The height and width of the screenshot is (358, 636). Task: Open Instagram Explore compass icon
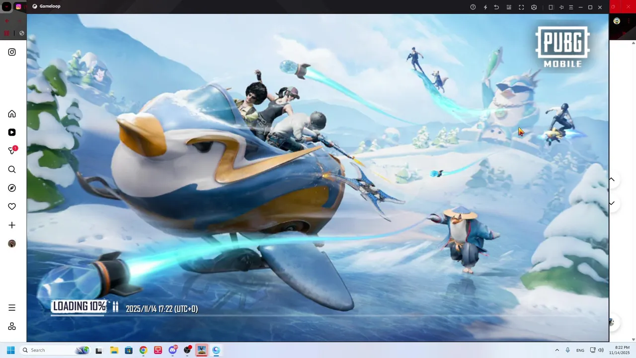point(12,188)
